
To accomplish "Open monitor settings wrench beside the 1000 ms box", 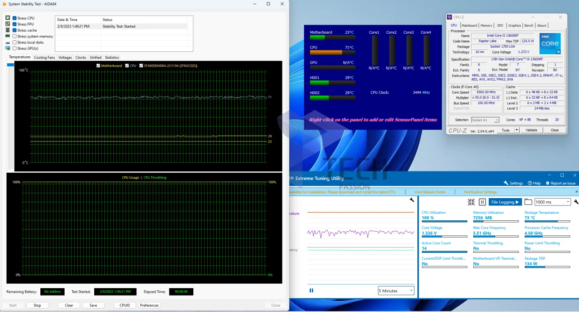I will (x=576, y=202).
